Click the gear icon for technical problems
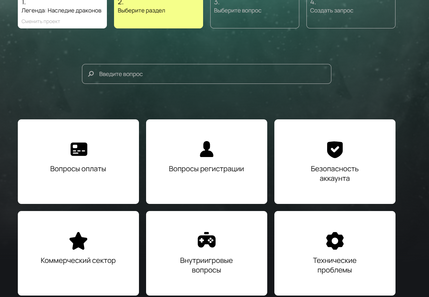This screenshot has width=429, height=297. 335,241
